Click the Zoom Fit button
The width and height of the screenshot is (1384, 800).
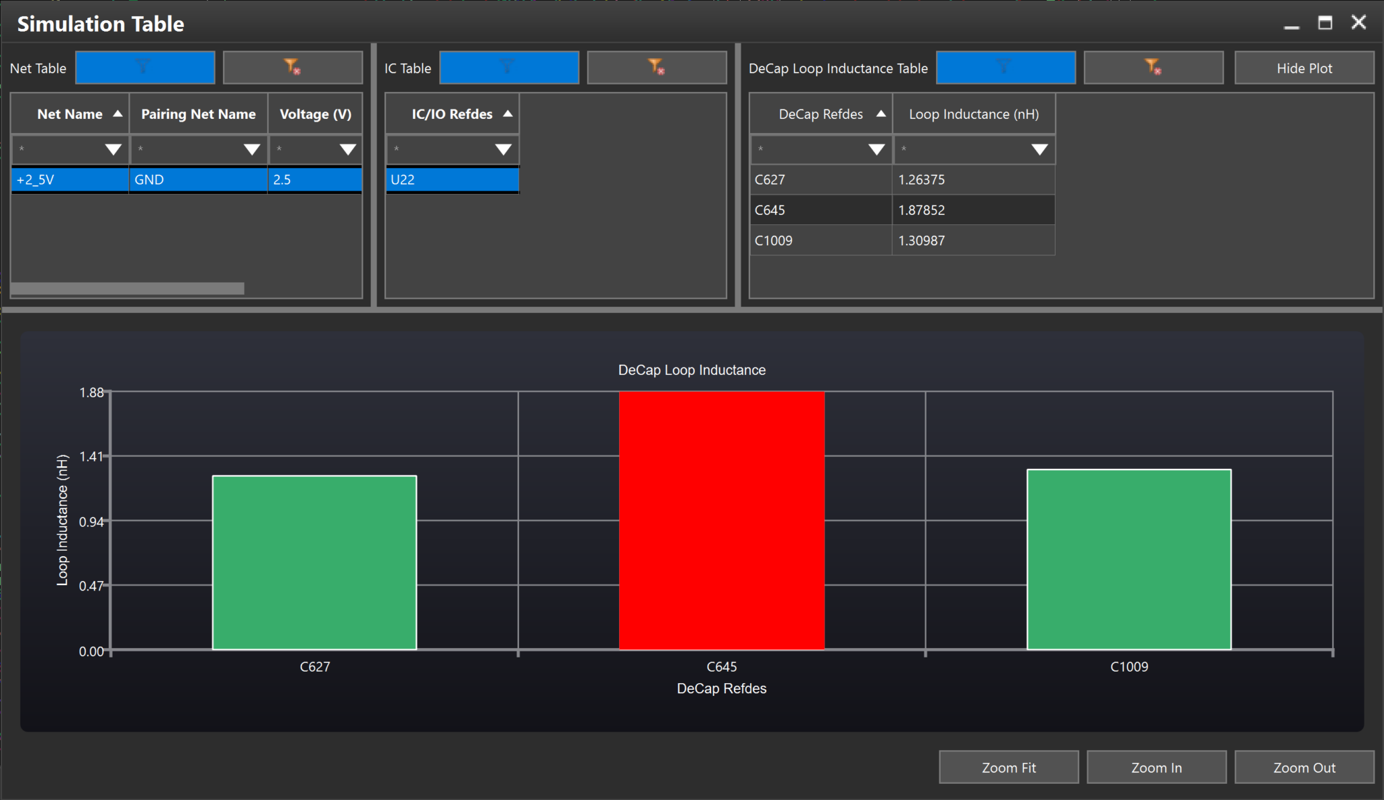click(x=1008, y=767)
